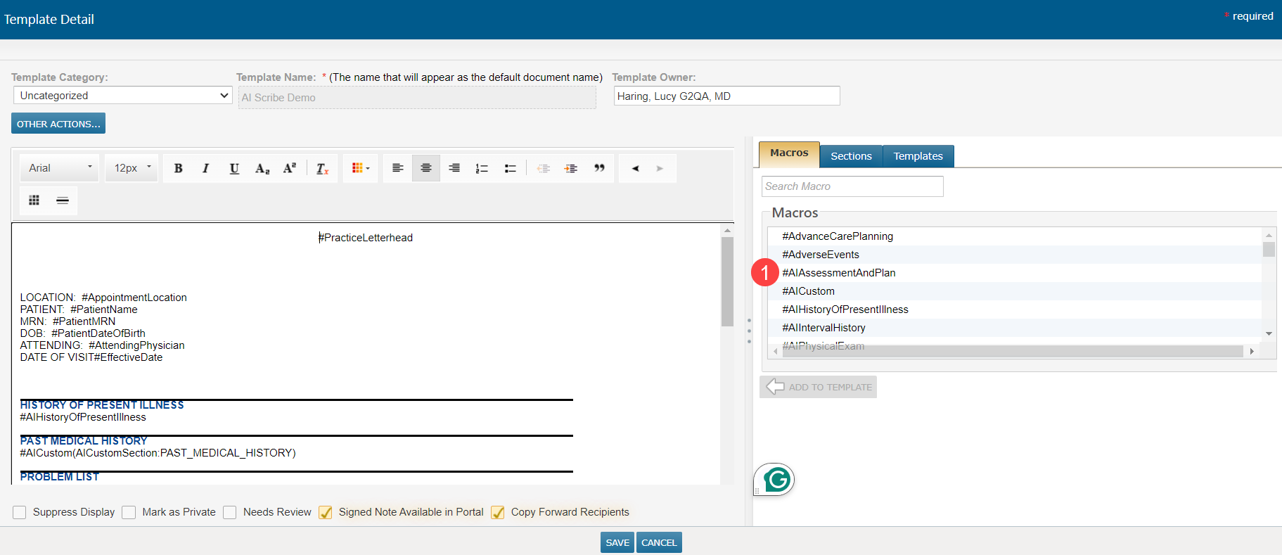Enable the Suppress Display checkbox

20,513
